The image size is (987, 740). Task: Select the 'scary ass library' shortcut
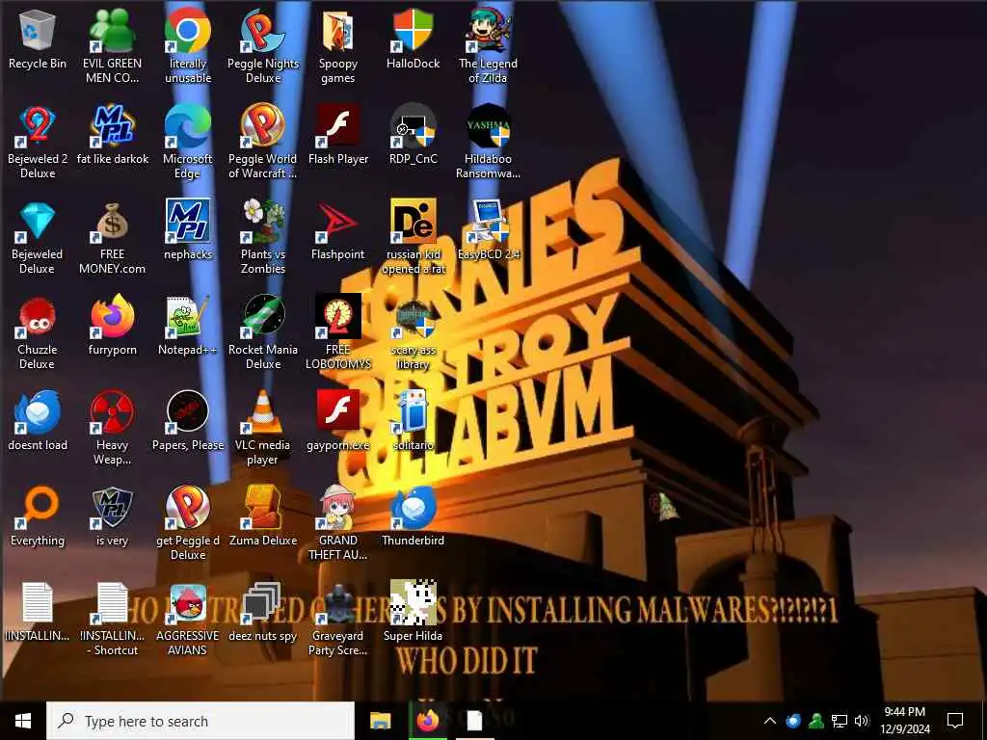pyautogui.click(x=413, y=332)
